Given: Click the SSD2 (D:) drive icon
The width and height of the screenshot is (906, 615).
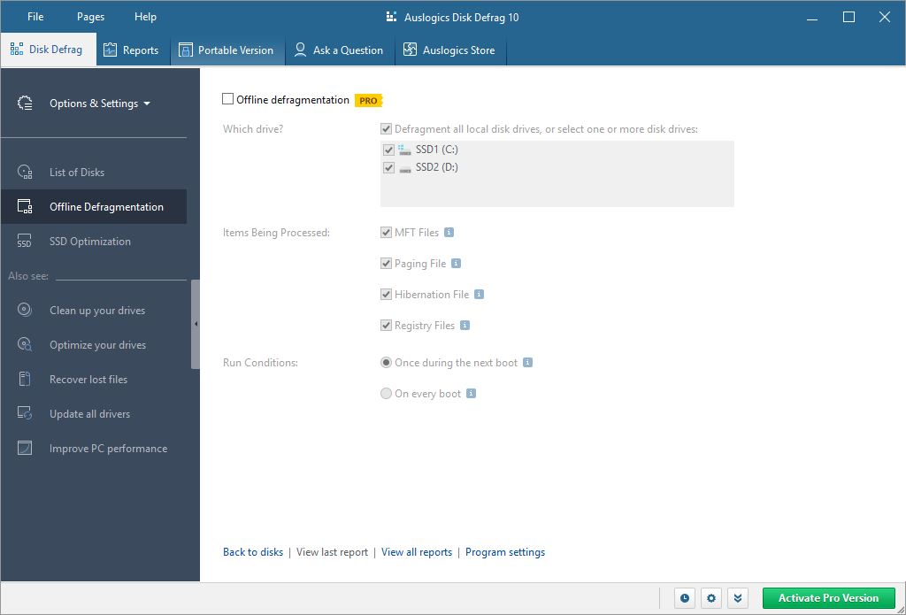Looking at the screenshot, I should (x=405, y=168).
